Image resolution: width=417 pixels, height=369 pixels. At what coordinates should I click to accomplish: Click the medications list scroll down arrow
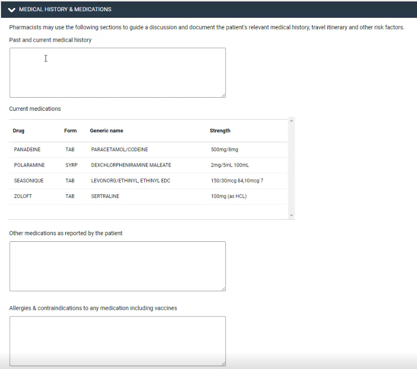pos(292,215)
